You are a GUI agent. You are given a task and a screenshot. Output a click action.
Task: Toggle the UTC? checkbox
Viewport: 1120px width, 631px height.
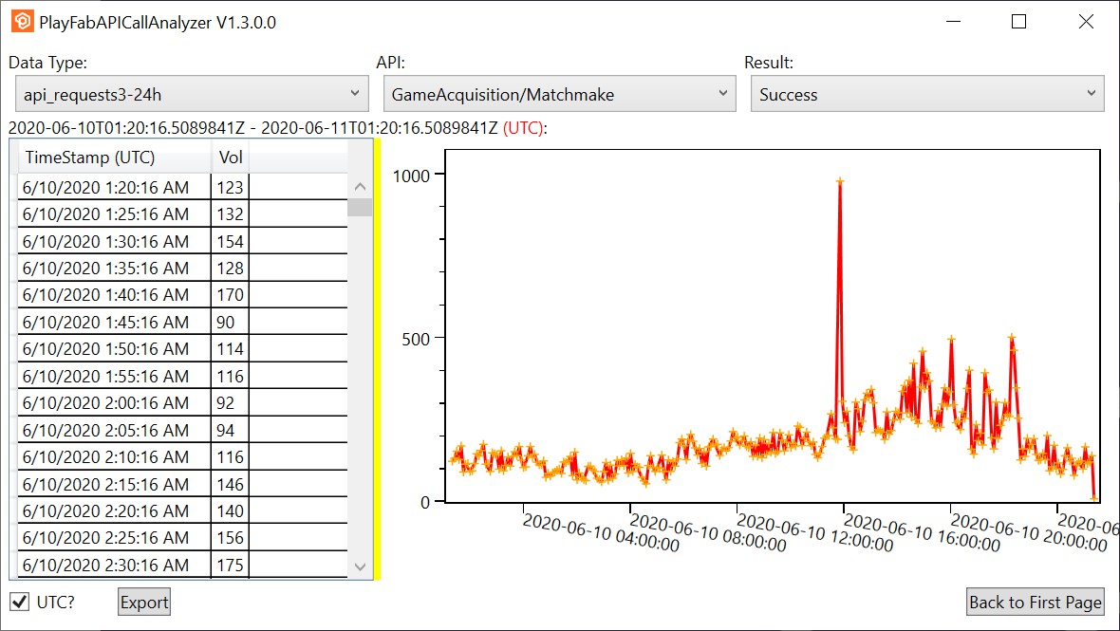pos(19,602)
